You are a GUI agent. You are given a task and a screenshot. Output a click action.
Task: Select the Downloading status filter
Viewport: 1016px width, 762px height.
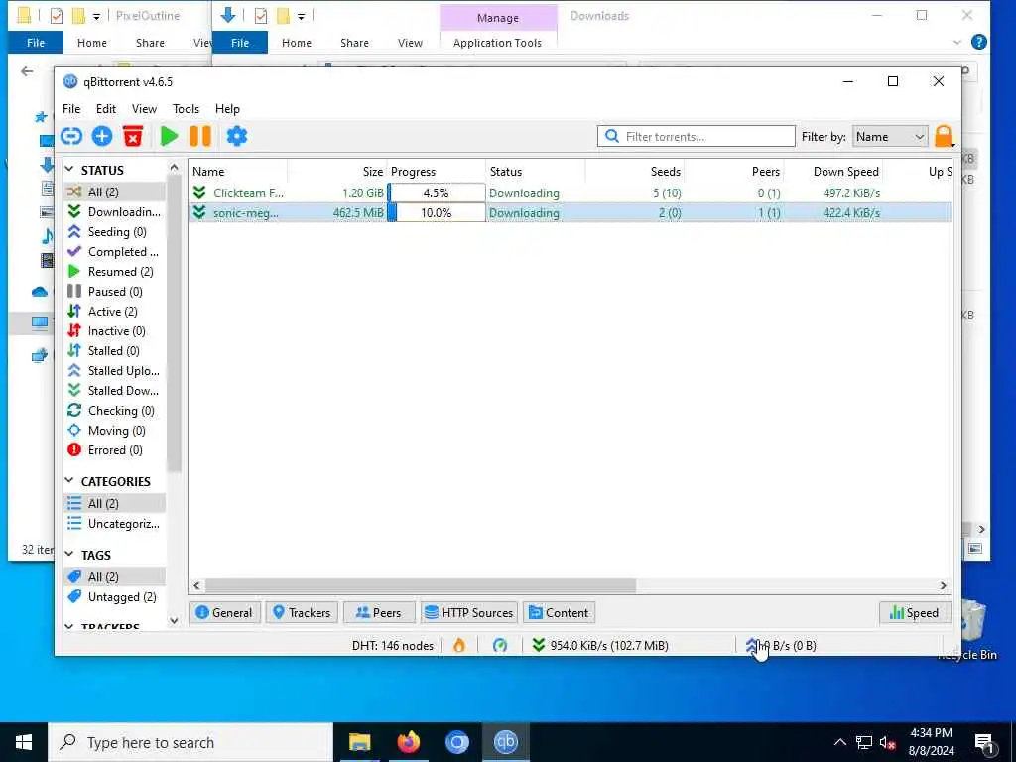115,212
